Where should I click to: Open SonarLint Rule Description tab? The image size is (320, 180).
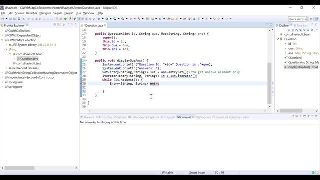click(231, 117)
